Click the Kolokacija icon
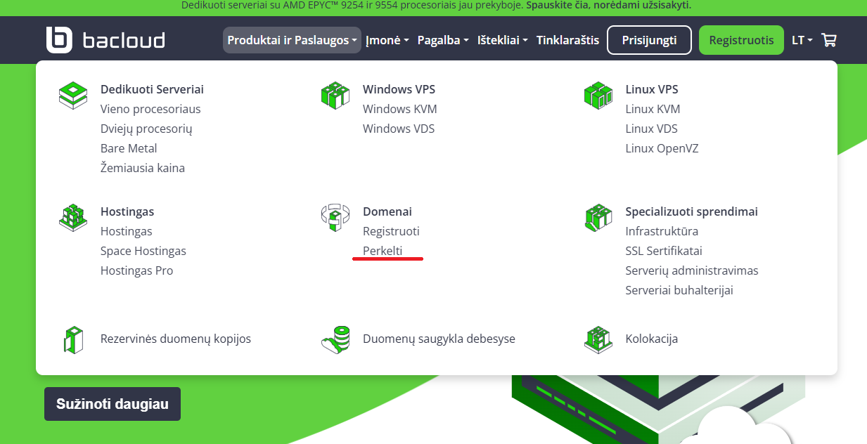This screenshot has width=867, height=444. click(598, 339)
